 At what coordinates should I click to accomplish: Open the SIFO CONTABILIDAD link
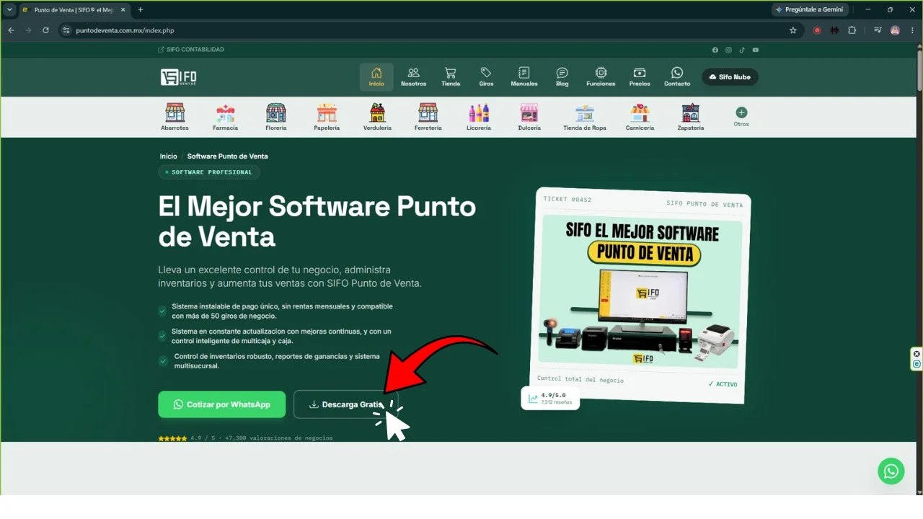pos(191,50)
